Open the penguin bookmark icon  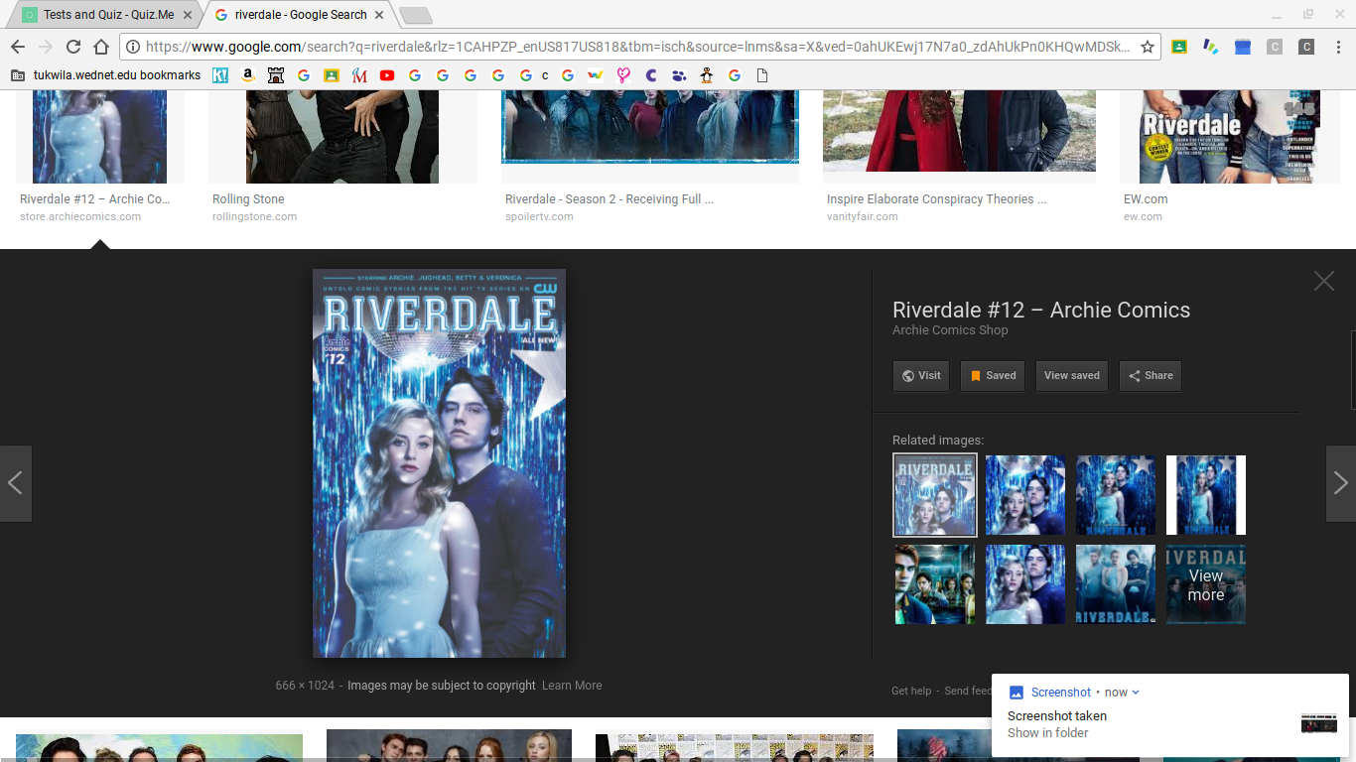[707, 75]
